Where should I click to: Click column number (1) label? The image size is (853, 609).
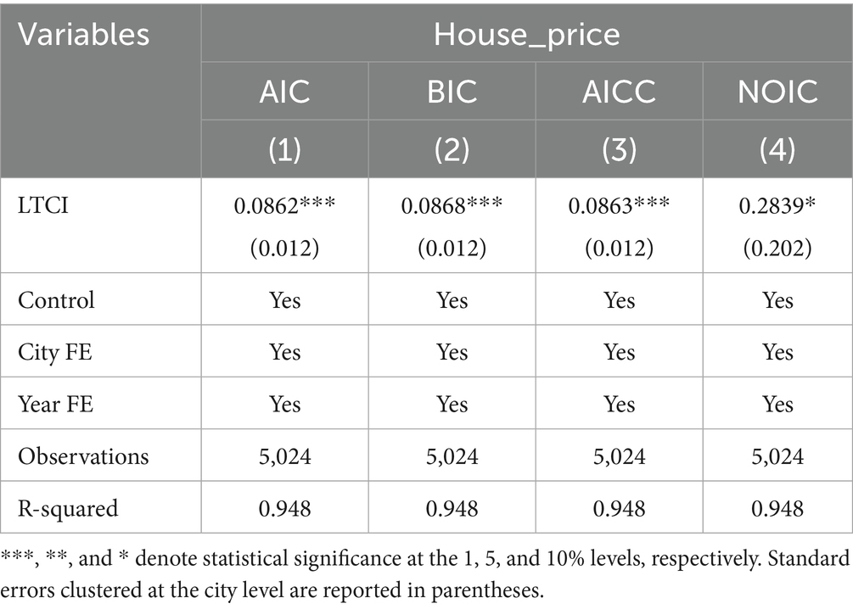point(284,149)
